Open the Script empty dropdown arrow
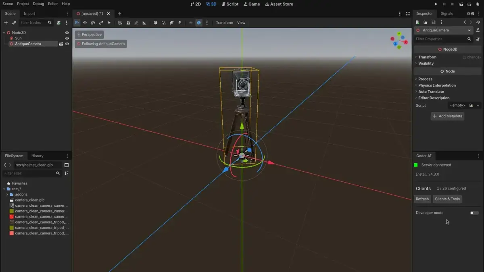Viewport: 484px width, 272px height. coord(478,106)
